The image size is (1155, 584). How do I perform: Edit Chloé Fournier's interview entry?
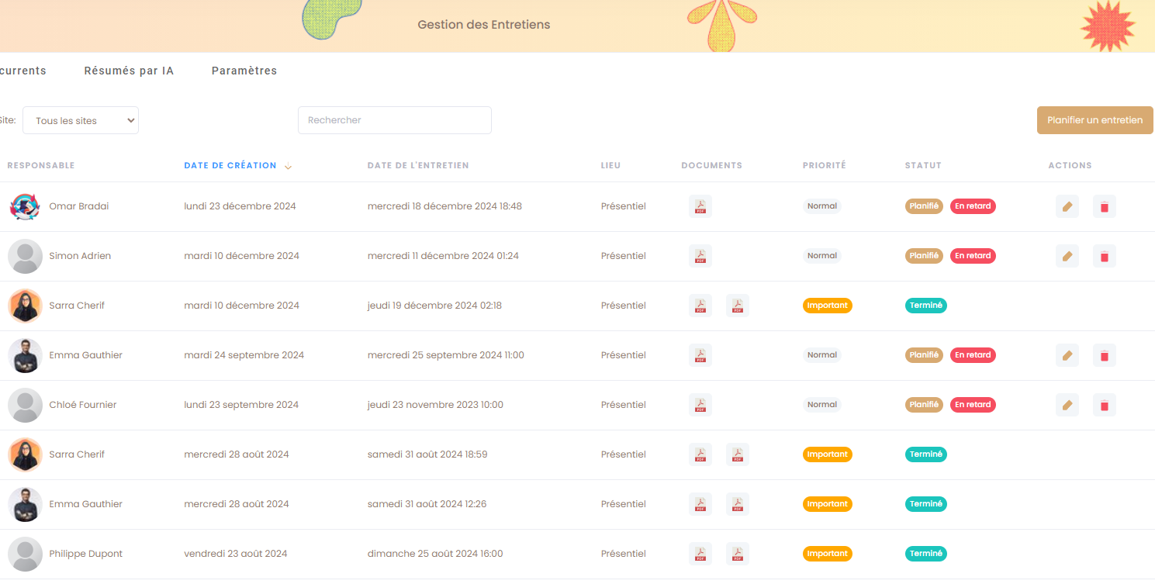pos(1067,405)
